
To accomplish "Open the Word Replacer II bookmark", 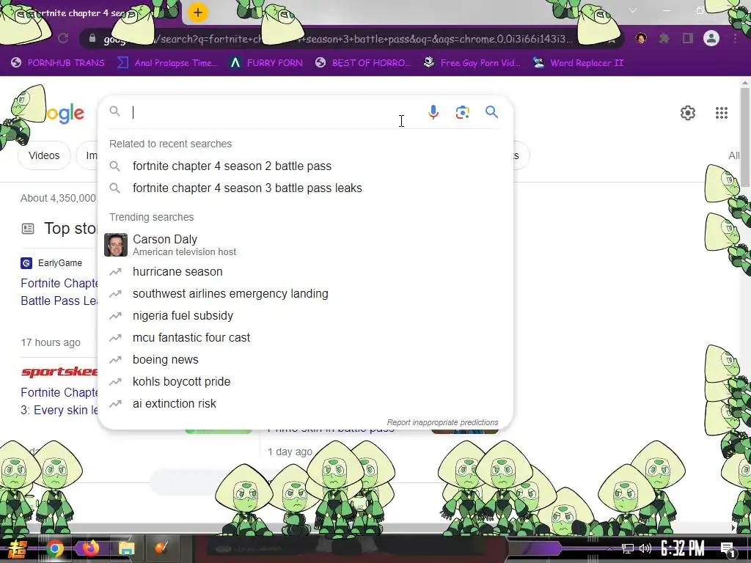I will [579, 63].
